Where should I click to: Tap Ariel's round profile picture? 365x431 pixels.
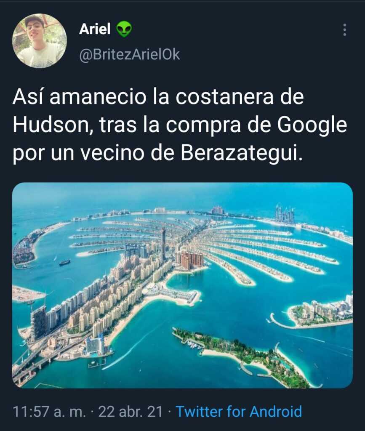[40, 41]
